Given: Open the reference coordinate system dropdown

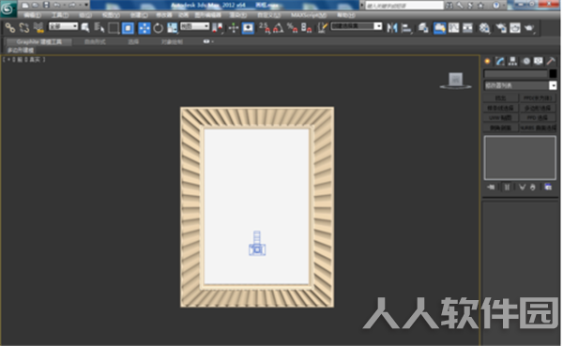Looking at the screenshot, I should click(194, 26).
